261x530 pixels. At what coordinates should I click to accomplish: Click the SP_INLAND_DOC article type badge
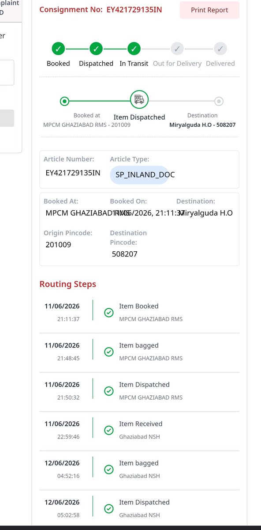click(x=139, y=175)
